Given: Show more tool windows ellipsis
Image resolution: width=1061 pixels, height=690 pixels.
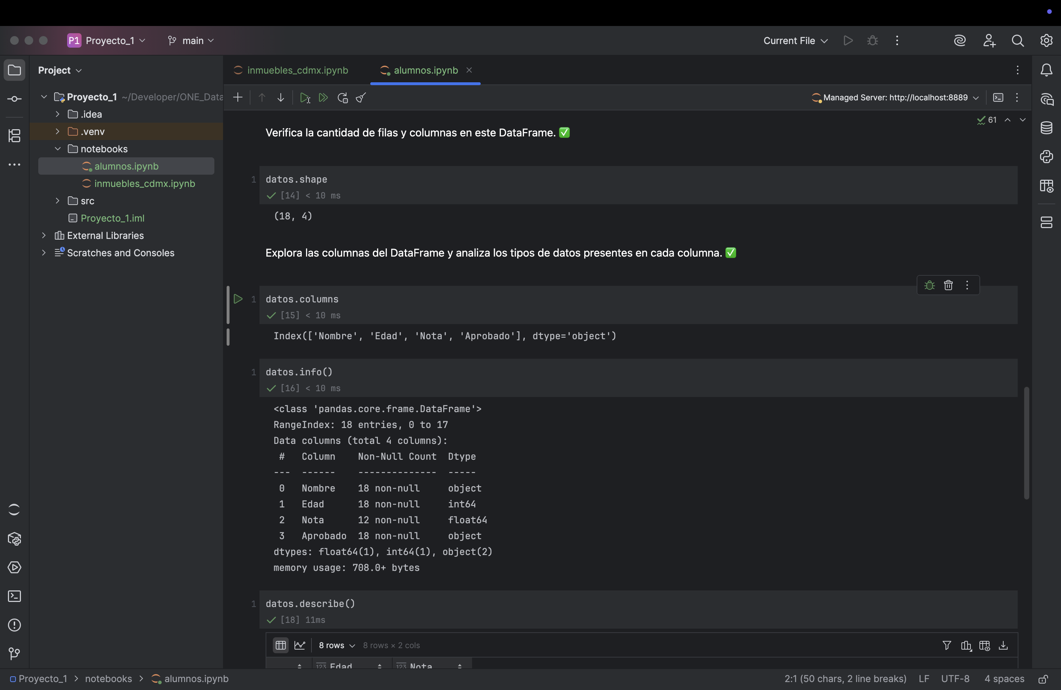Looking at the screenshot, I should (14, 165).
